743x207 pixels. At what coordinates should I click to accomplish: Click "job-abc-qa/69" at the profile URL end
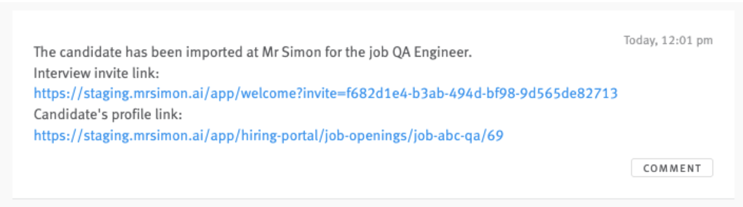click(459, 136)
